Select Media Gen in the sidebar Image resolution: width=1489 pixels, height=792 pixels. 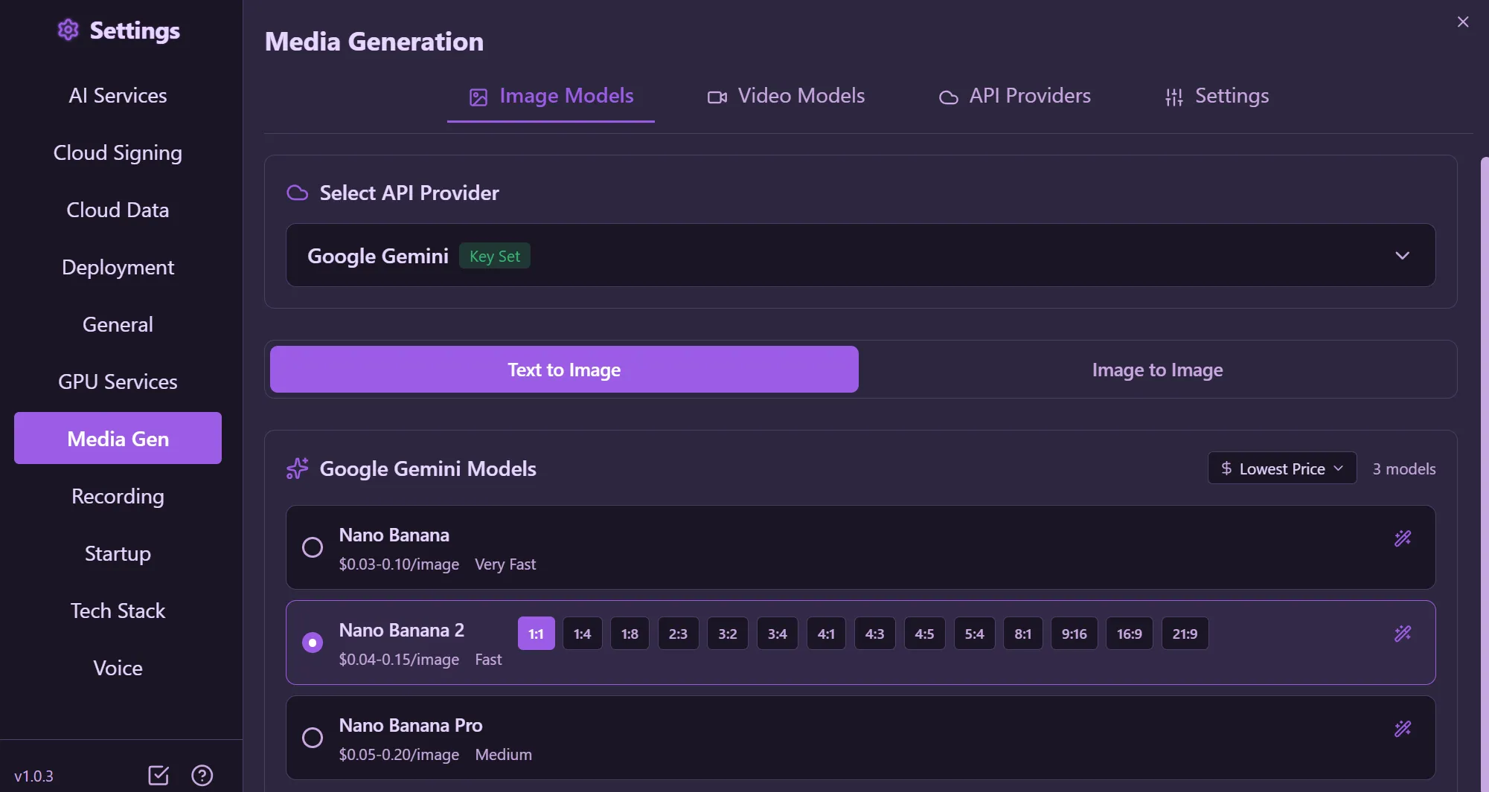(118, 439)
